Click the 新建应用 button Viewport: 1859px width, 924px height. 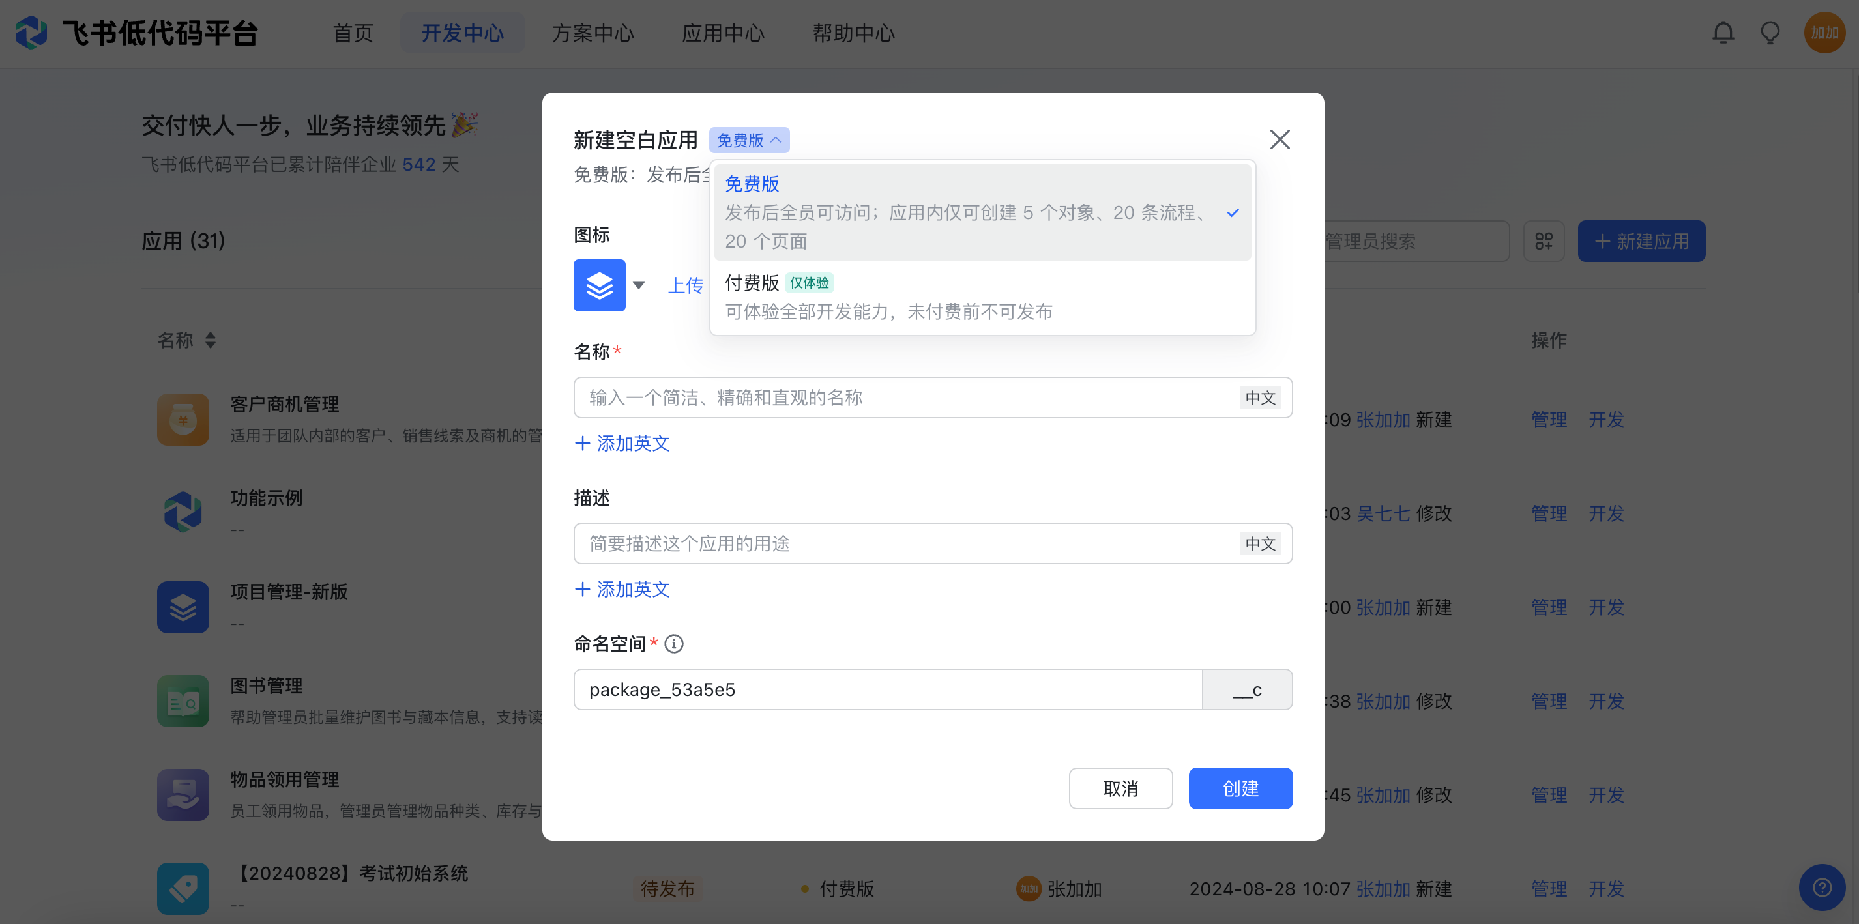(x=1641, y=241)
